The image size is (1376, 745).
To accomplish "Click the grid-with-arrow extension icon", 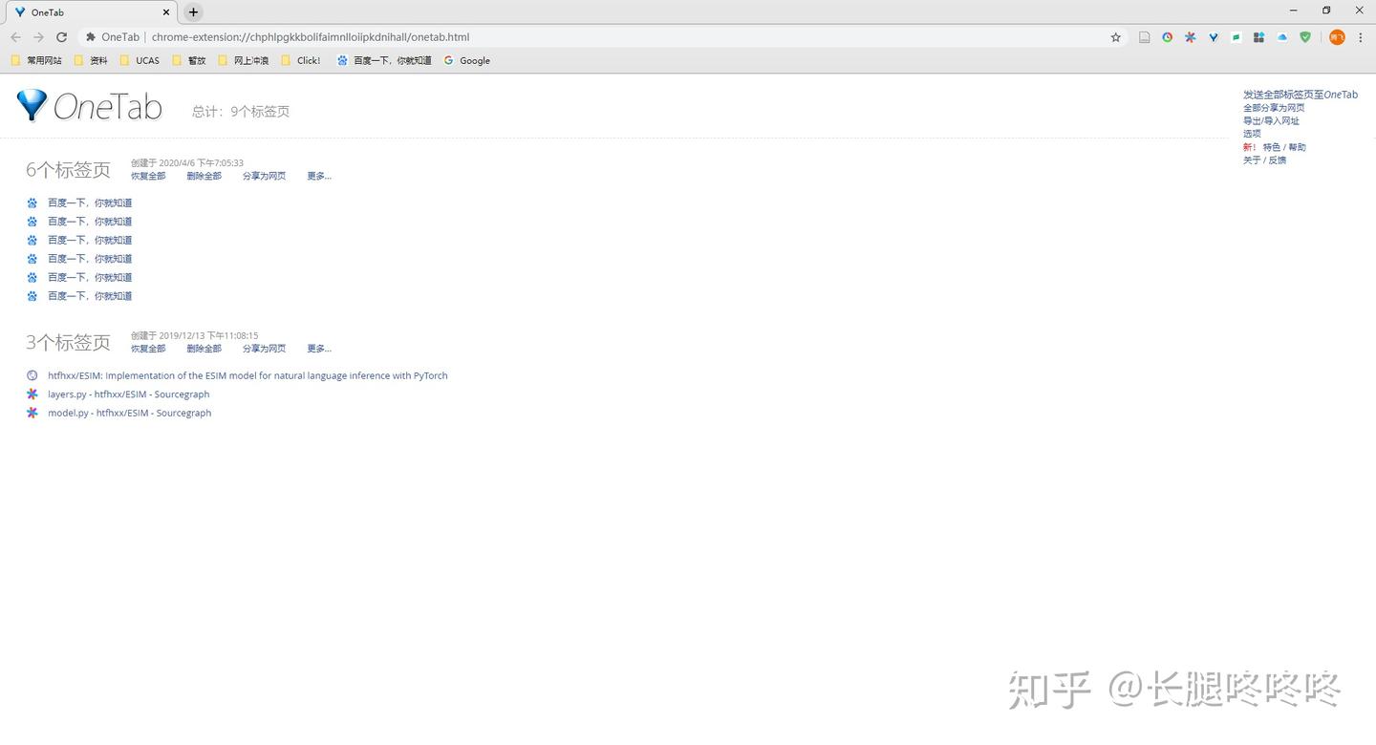I will point(1258,37).
